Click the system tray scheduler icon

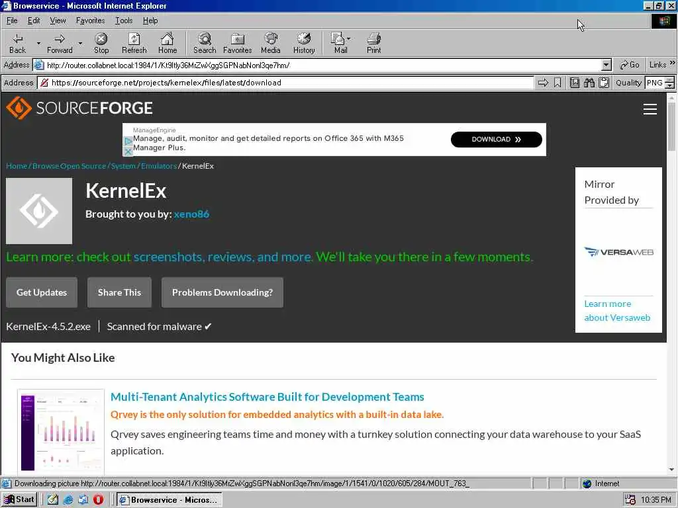pos(630,500)
